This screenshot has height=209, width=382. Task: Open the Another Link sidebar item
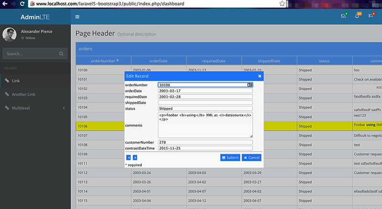click(35, 94)
